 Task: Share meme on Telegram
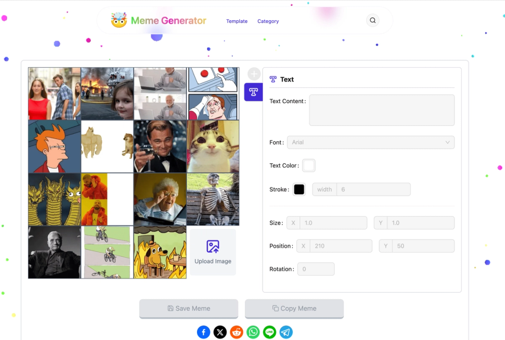coord(286,332)
